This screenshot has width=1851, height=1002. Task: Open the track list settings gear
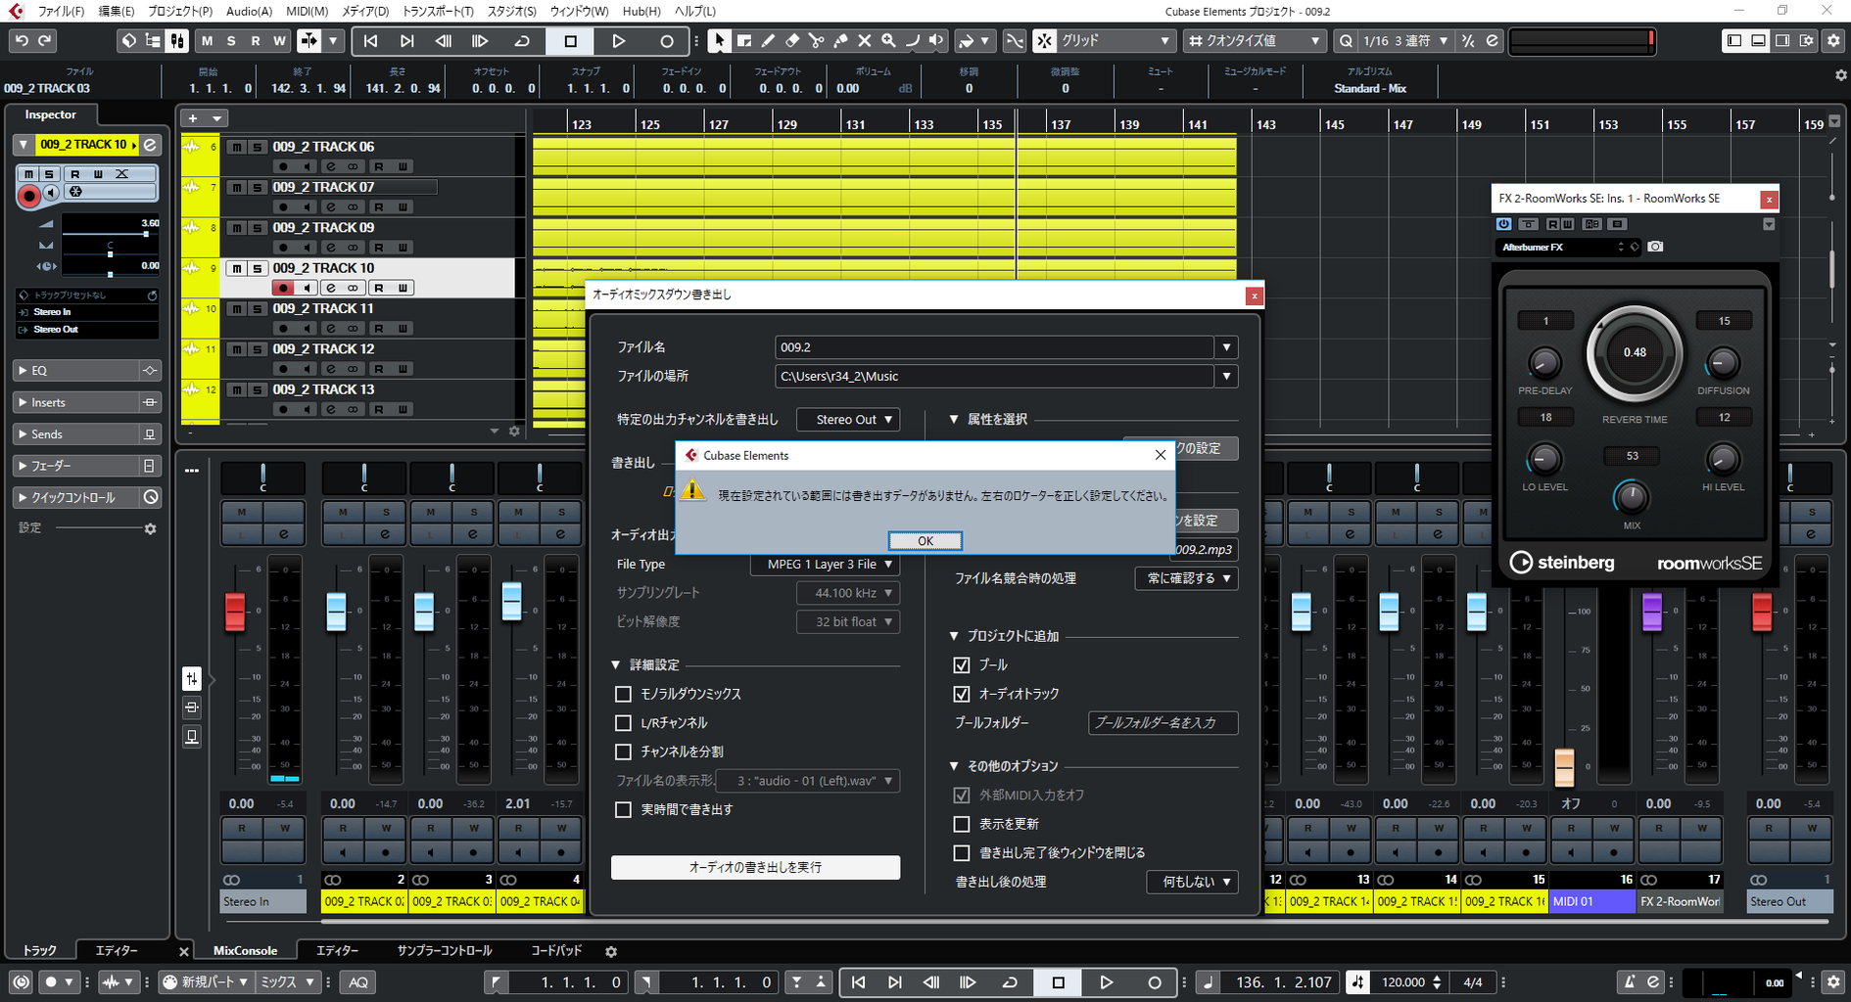click(514, 432)
